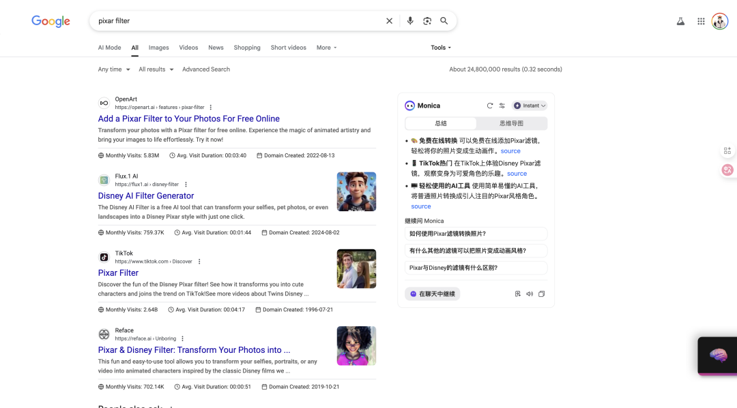The width and height of the screenshot is (737, 408).
Task: Open Flux.1 AI result options menu
Action: [x=186, y=185]
